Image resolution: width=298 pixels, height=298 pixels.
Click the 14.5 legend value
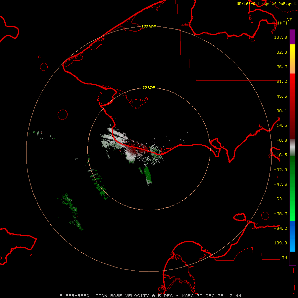click(x=282, y=125)
